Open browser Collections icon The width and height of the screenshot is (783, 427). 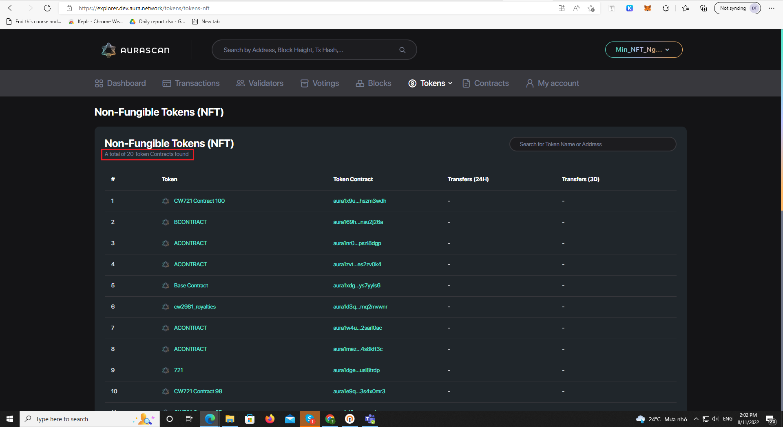tap(703, 8)
